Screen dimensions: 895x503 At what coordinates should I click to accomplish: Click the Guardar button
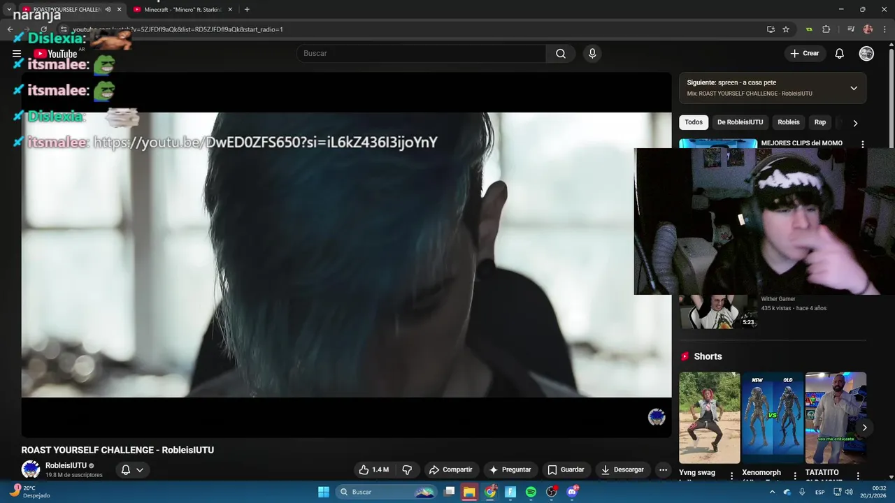[566, 469]
